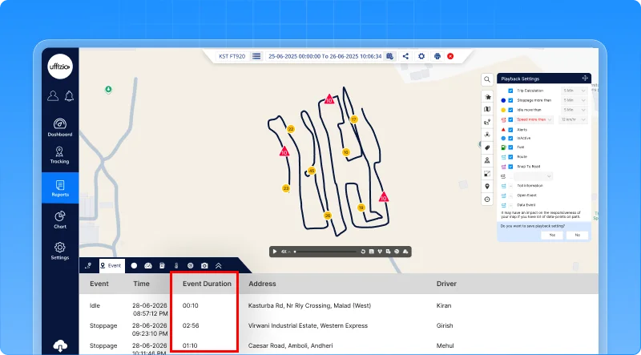Click the route trip tab icon left of Event

click(x=88, y=265)
